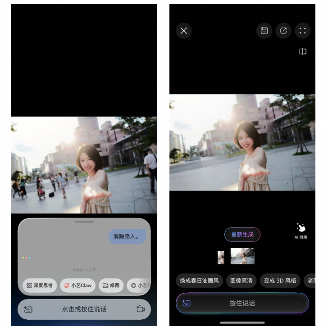Select the small portrait original thumbnail

221,257
